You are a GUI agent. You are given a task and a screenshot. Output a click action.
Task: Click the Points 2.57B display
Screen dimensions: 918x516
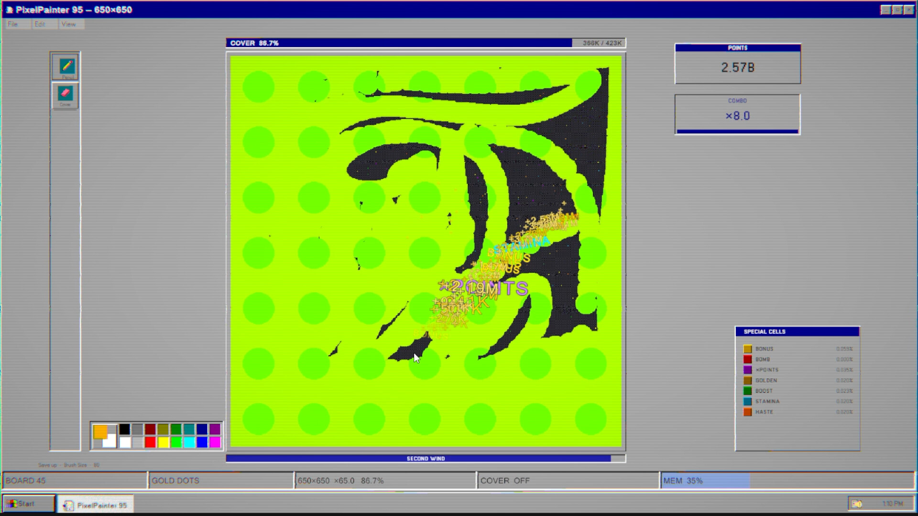coord(737,64)
